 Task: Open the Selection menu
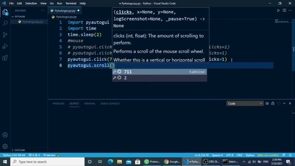[x=31, y=3]
